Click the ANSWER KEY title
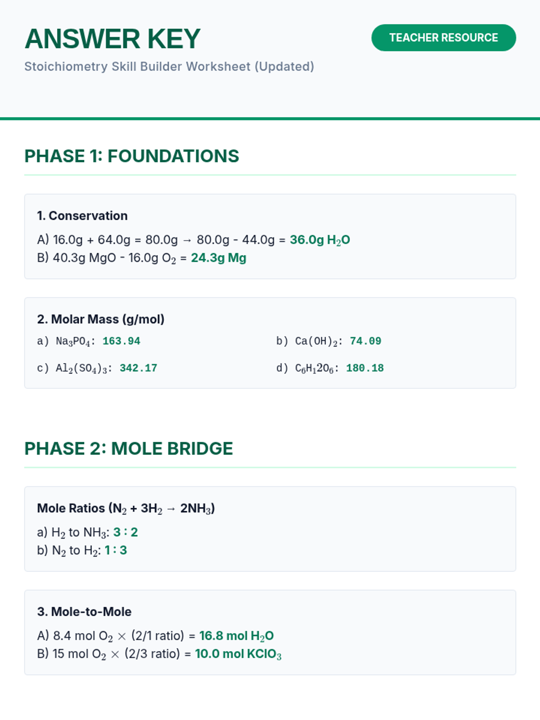The width and height of the screenshot is (540, 720). click(x=112, y=39)
